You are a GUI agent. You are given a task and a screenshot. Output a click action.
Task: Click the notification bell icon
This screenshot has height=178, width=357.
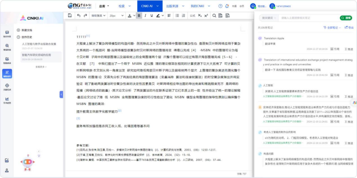pyautogui.click(x=227, y=6)
